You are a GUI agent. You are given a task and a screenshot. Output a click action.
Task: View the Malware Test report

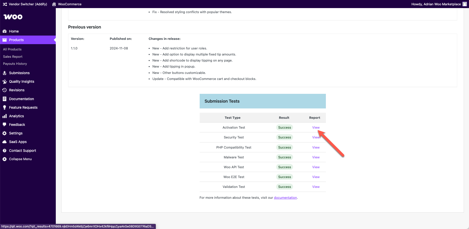click(x=316, y=157)
